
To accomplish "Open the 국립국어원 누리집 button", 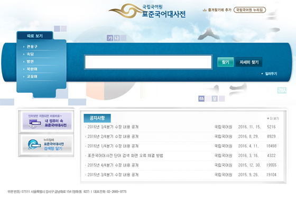I will click(249, 10).
